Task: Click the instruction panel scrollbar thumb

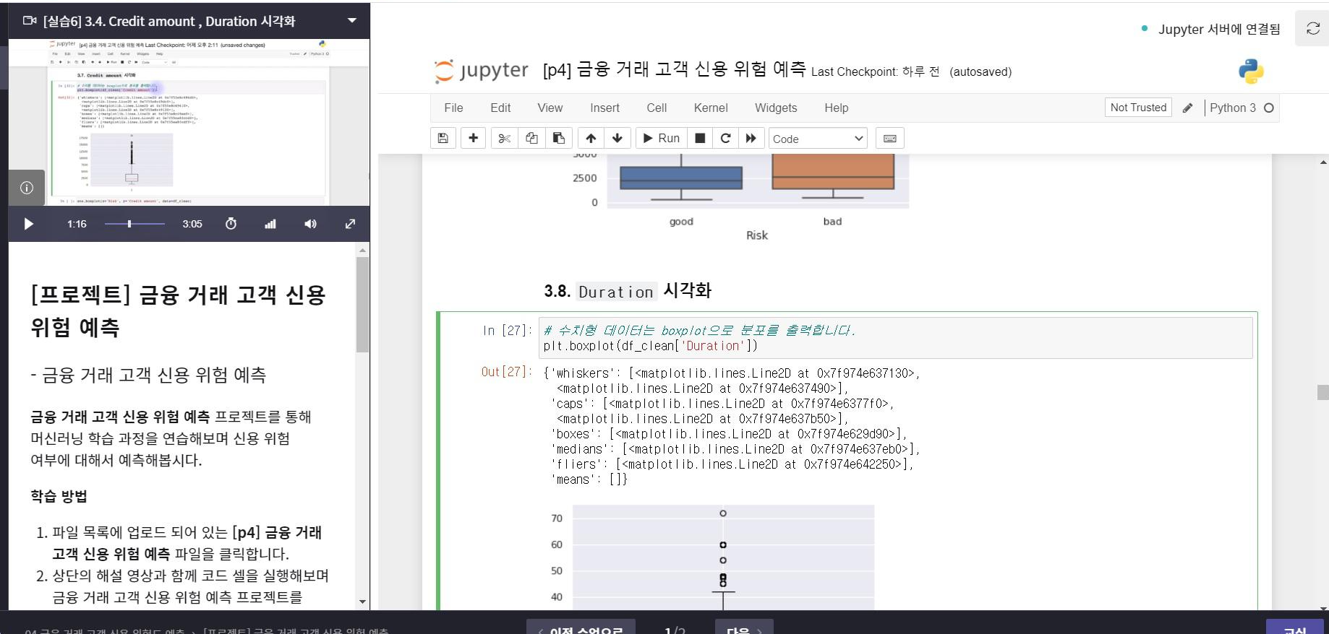Action: [x=362, y=305]
